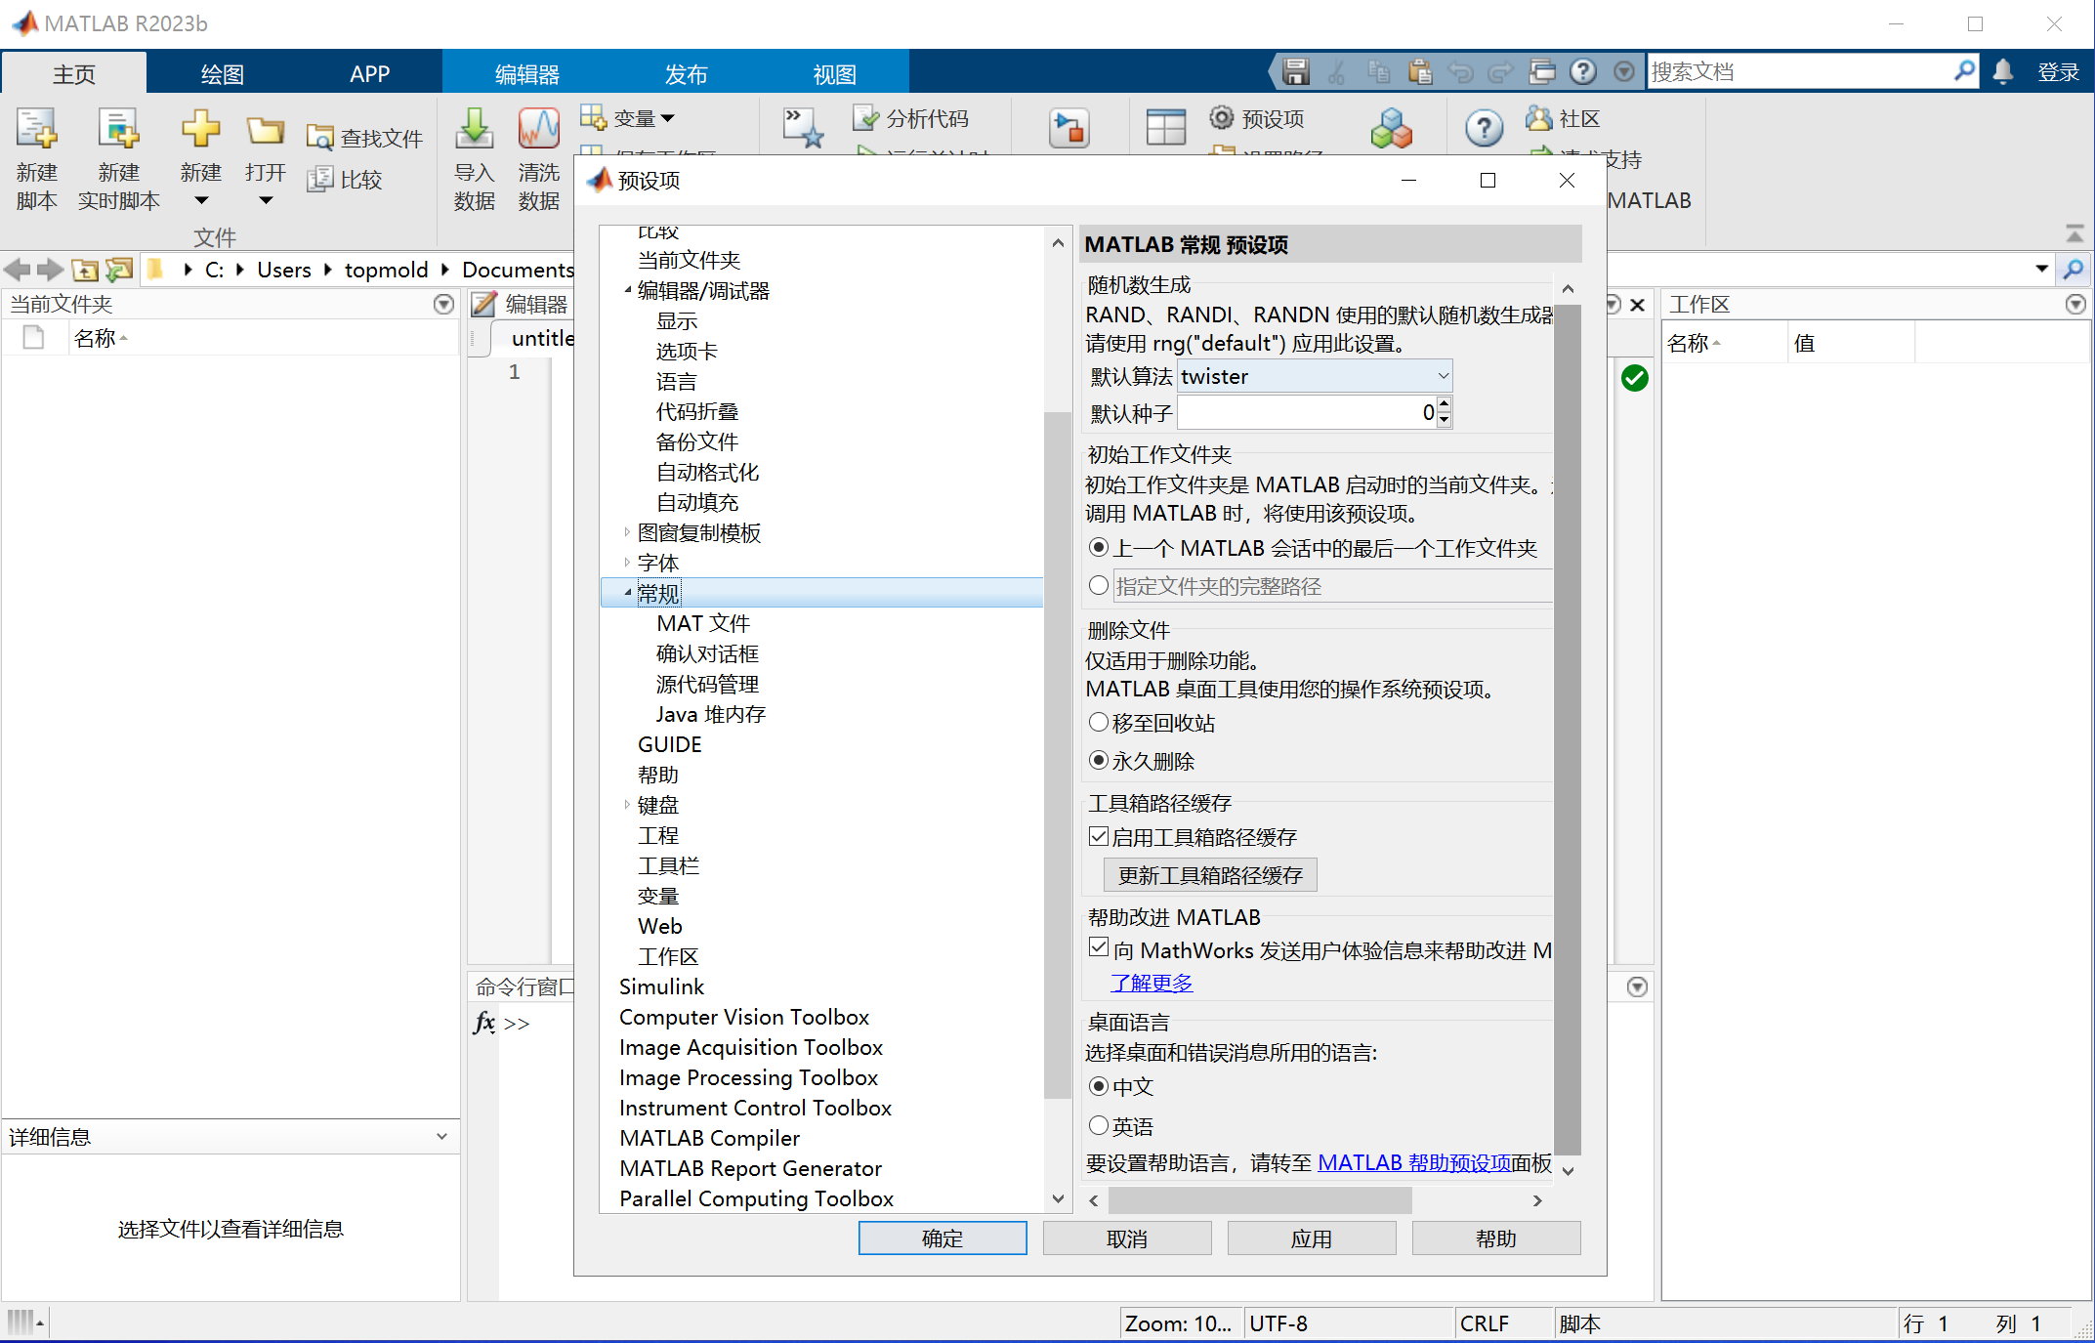Select MAT 文件 in preferences tree

tap(703, 623)
